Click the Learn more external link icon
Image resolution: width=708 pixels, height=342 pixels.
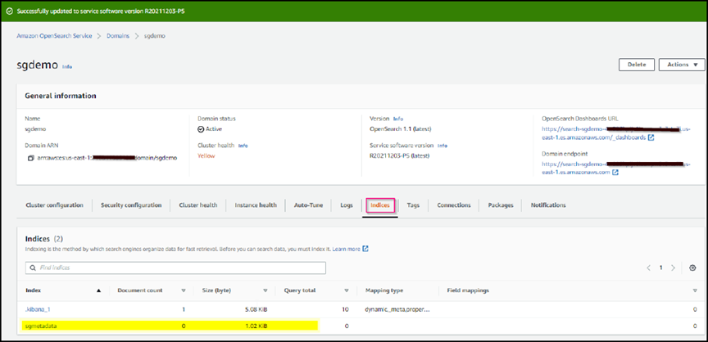tap(365, 249)
